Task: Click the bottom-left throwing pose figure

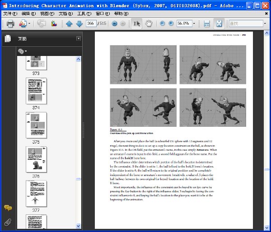Action: (143, 107)
